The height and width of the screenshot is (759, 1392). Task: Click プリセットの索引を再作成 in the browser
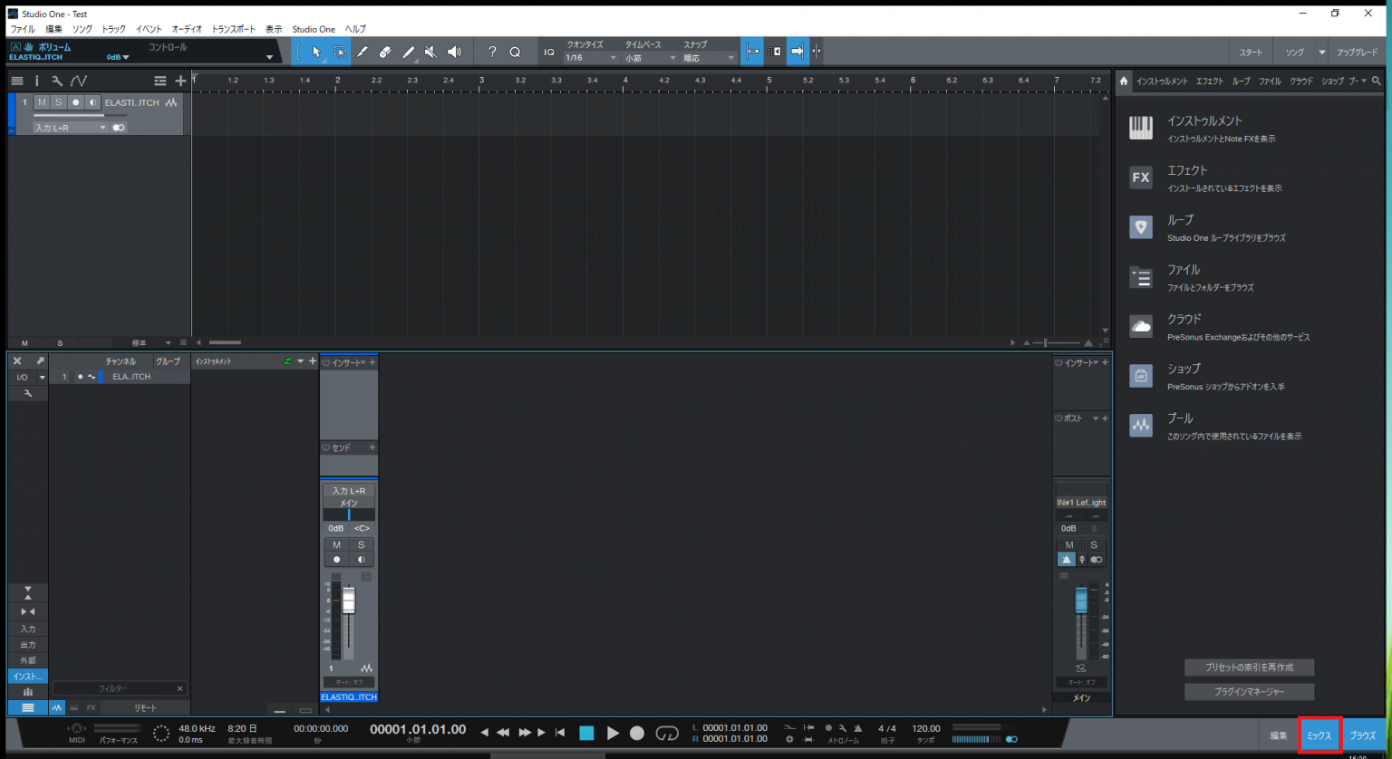pos(1249,667)
